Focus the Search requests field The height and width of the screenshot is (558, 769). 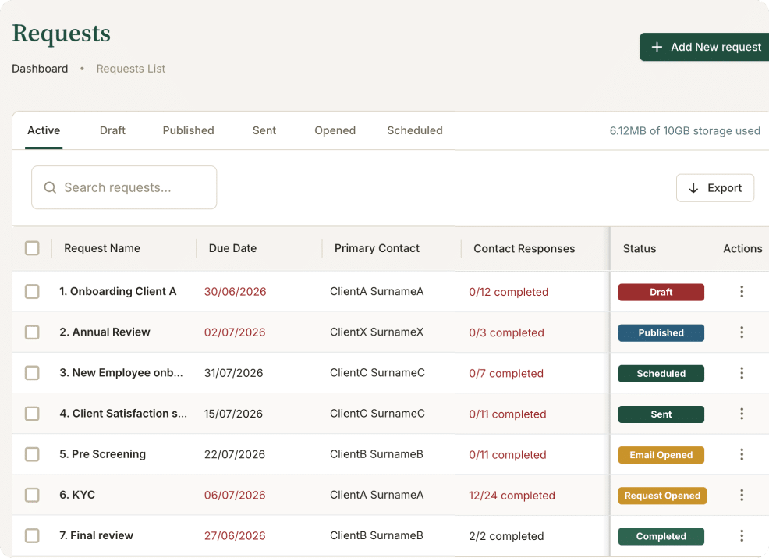124,187
